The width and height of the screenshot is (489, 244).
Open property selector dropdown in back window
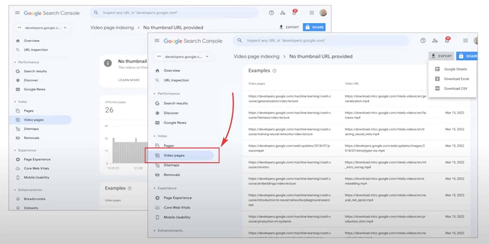[x=42, y=27]
